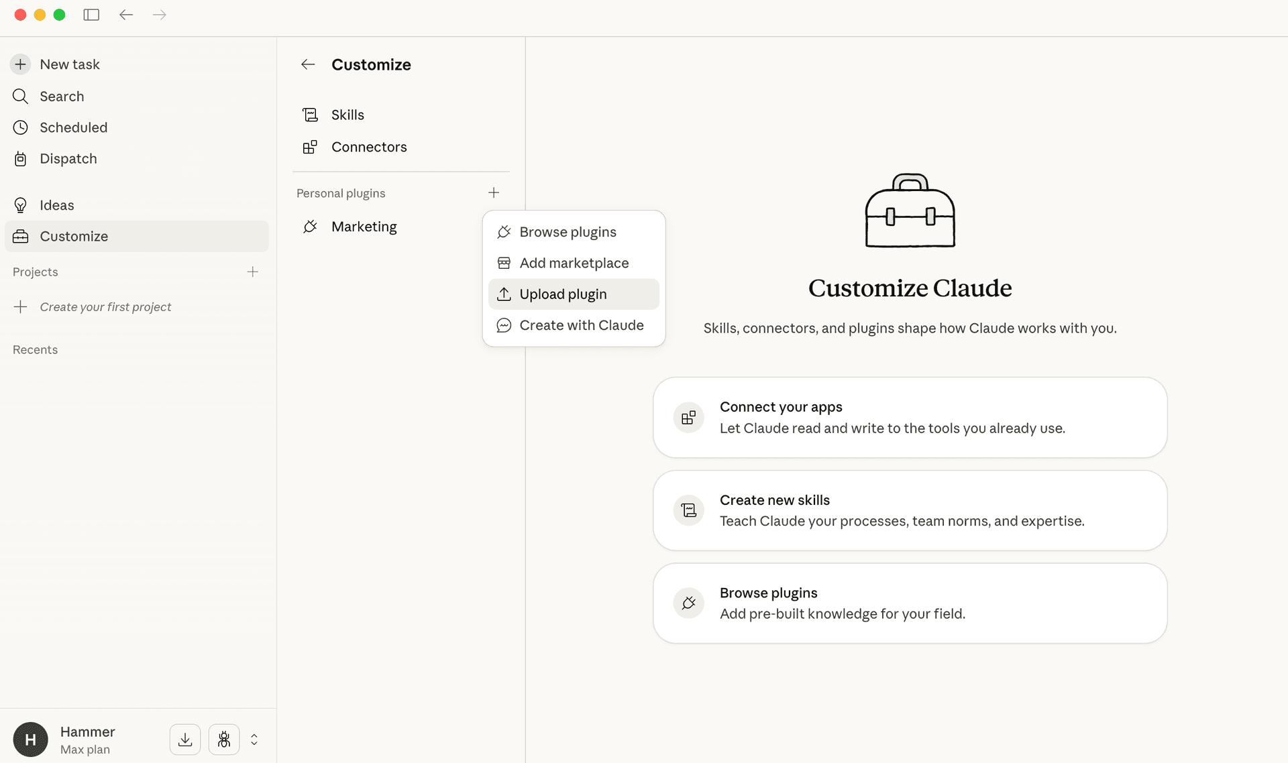Click the Max plan label
Screen dimensions: 1288x763
tap(85, 750)
